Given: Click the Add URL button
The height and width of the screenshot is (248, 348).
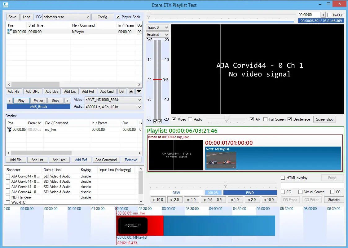Looking at the screenshot, I should pos(32,92).
